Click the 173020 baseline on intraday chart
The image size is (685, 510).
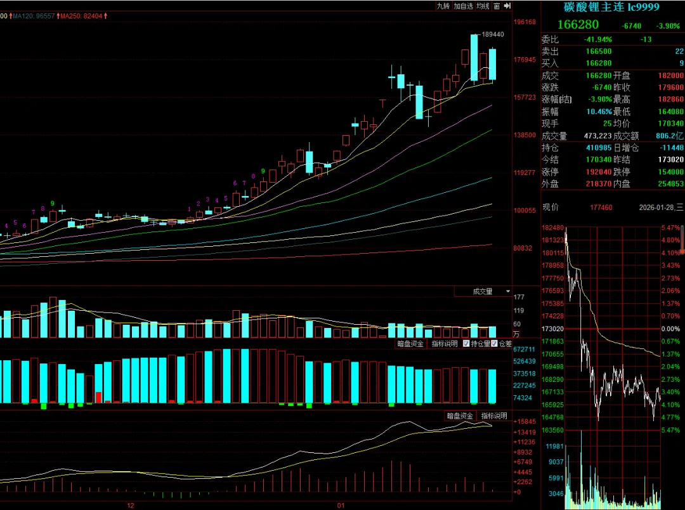552,329
